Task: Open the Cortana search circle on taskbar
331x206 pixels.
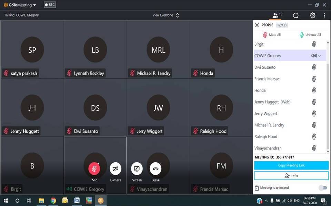Action: [18, 200]
